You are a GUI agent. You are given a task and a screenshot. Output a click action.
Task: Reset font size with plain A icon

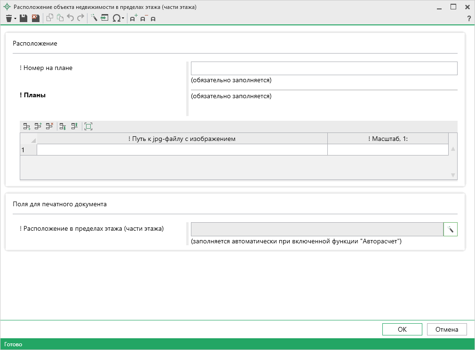[x=153, y=19]
